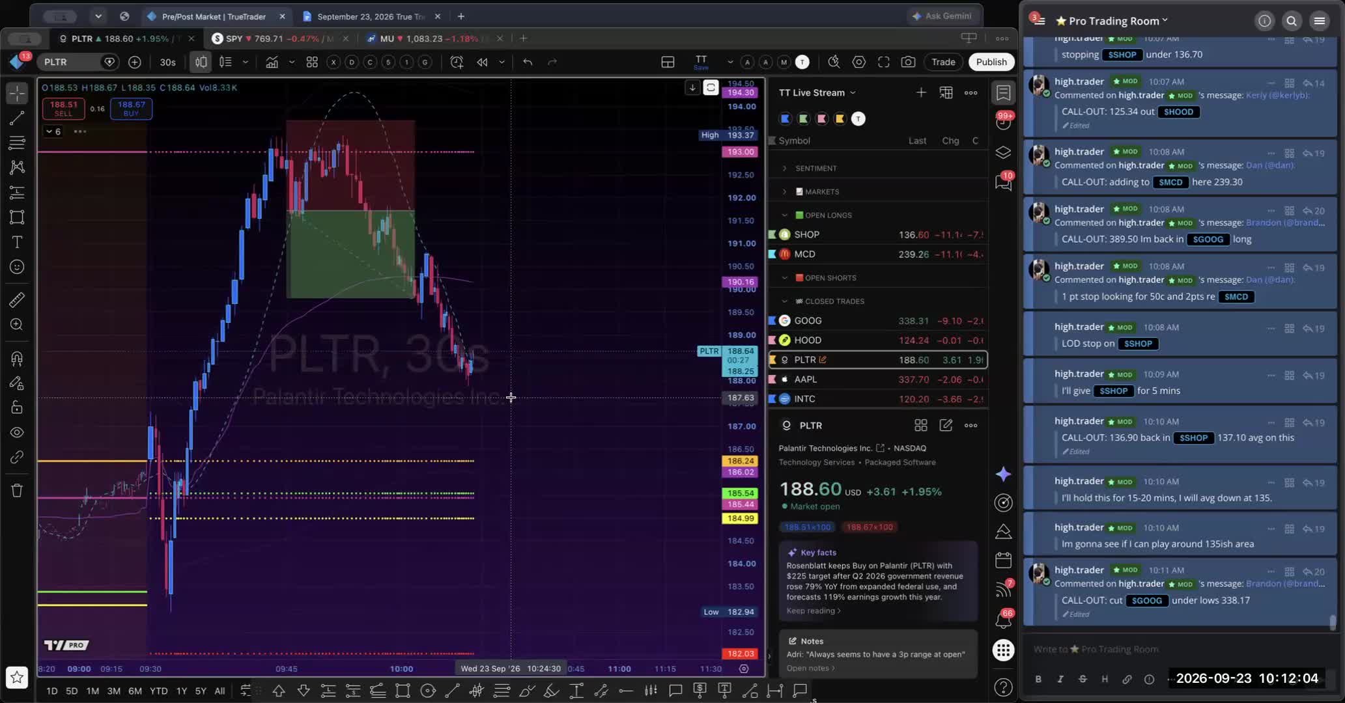Toggle Magnet mode in the left toolbar
The width and height of the screenshot is (1345, 703).
tap(17, 358)
